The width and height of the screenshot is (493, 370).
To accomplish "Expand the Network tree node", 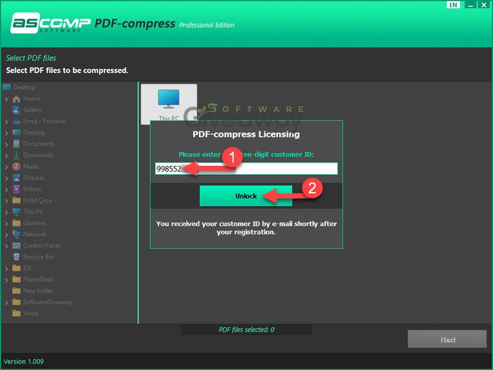I will pyautogui.click(x=6, y=235).
